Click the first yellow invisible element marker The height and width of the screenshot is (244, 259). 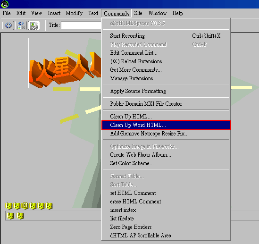pyautogui.click(x=8, y=206)
